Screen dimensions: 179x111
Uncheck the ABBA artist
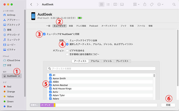pos(50,82)
